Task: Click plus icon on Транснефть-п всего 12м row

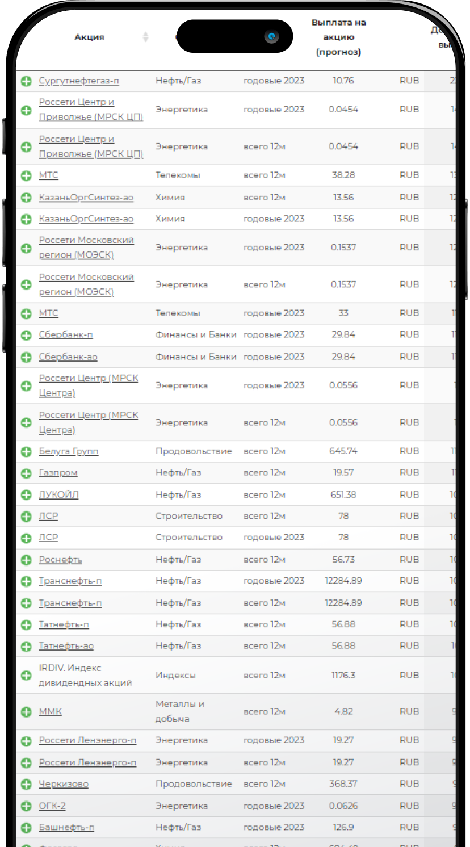Action: tap(26, 603)
